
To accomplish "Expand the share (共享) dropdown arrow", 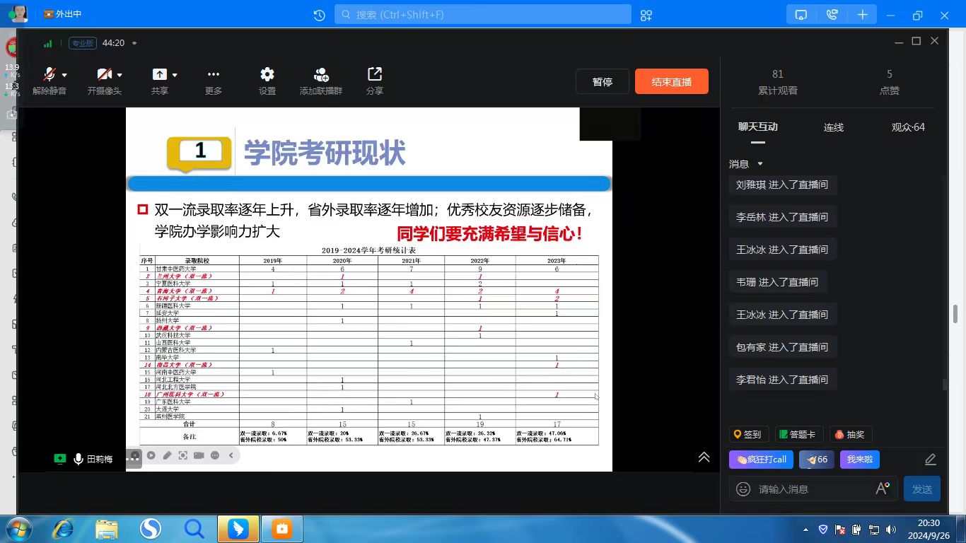I will (175, 75).
